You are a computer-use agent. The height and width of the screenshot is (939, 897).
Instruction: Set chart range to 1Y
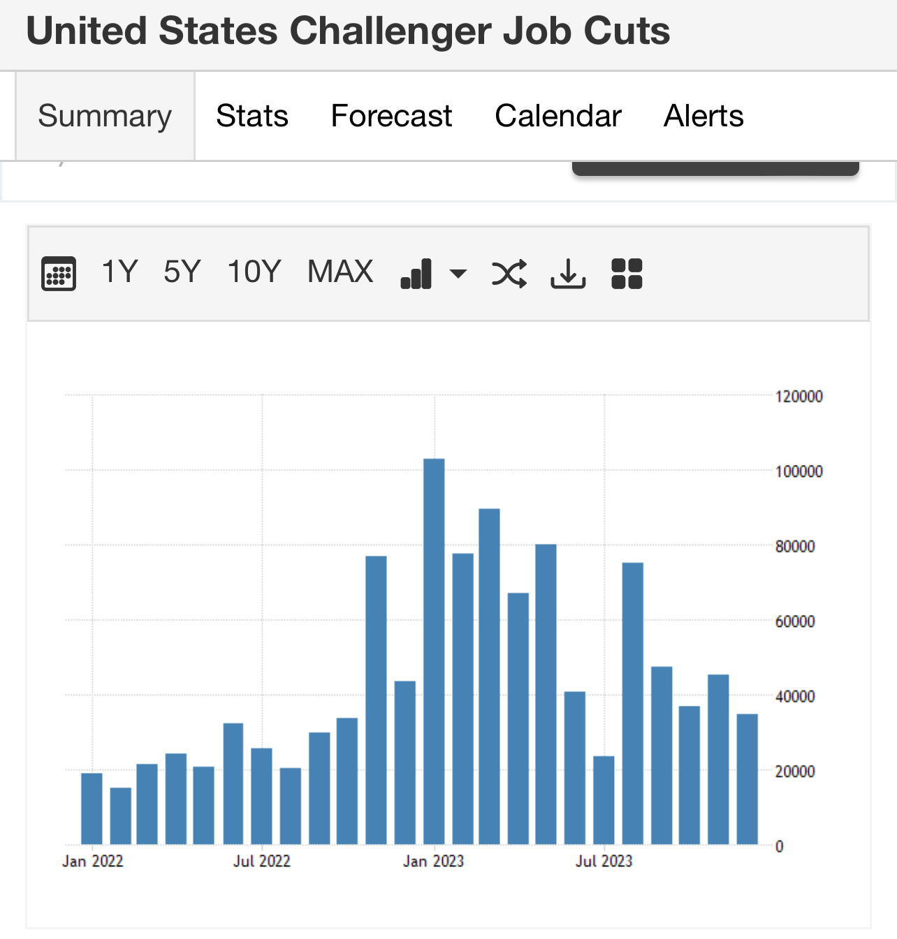pyautogui.click(x=119, y=272)
